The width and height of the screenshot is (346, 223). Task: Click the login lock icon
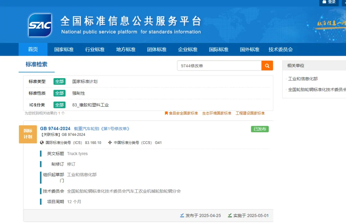coord(324,2)
